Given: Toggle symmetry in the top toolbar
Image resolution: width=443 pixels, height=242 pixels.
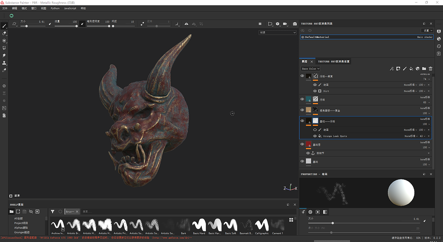Looking at the screenshot, I should [187, 24].
